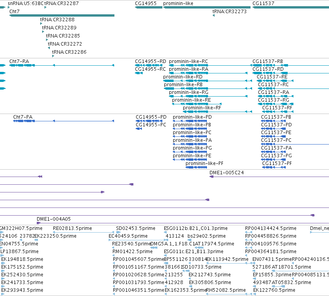Open the tRNA:CR32285 feature label
This screenshot has height=296, width=329.
tap(63, 36)
